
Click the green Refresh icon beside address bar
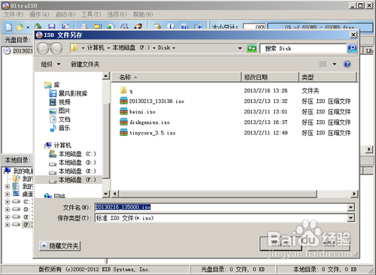(x=252, y=48)
